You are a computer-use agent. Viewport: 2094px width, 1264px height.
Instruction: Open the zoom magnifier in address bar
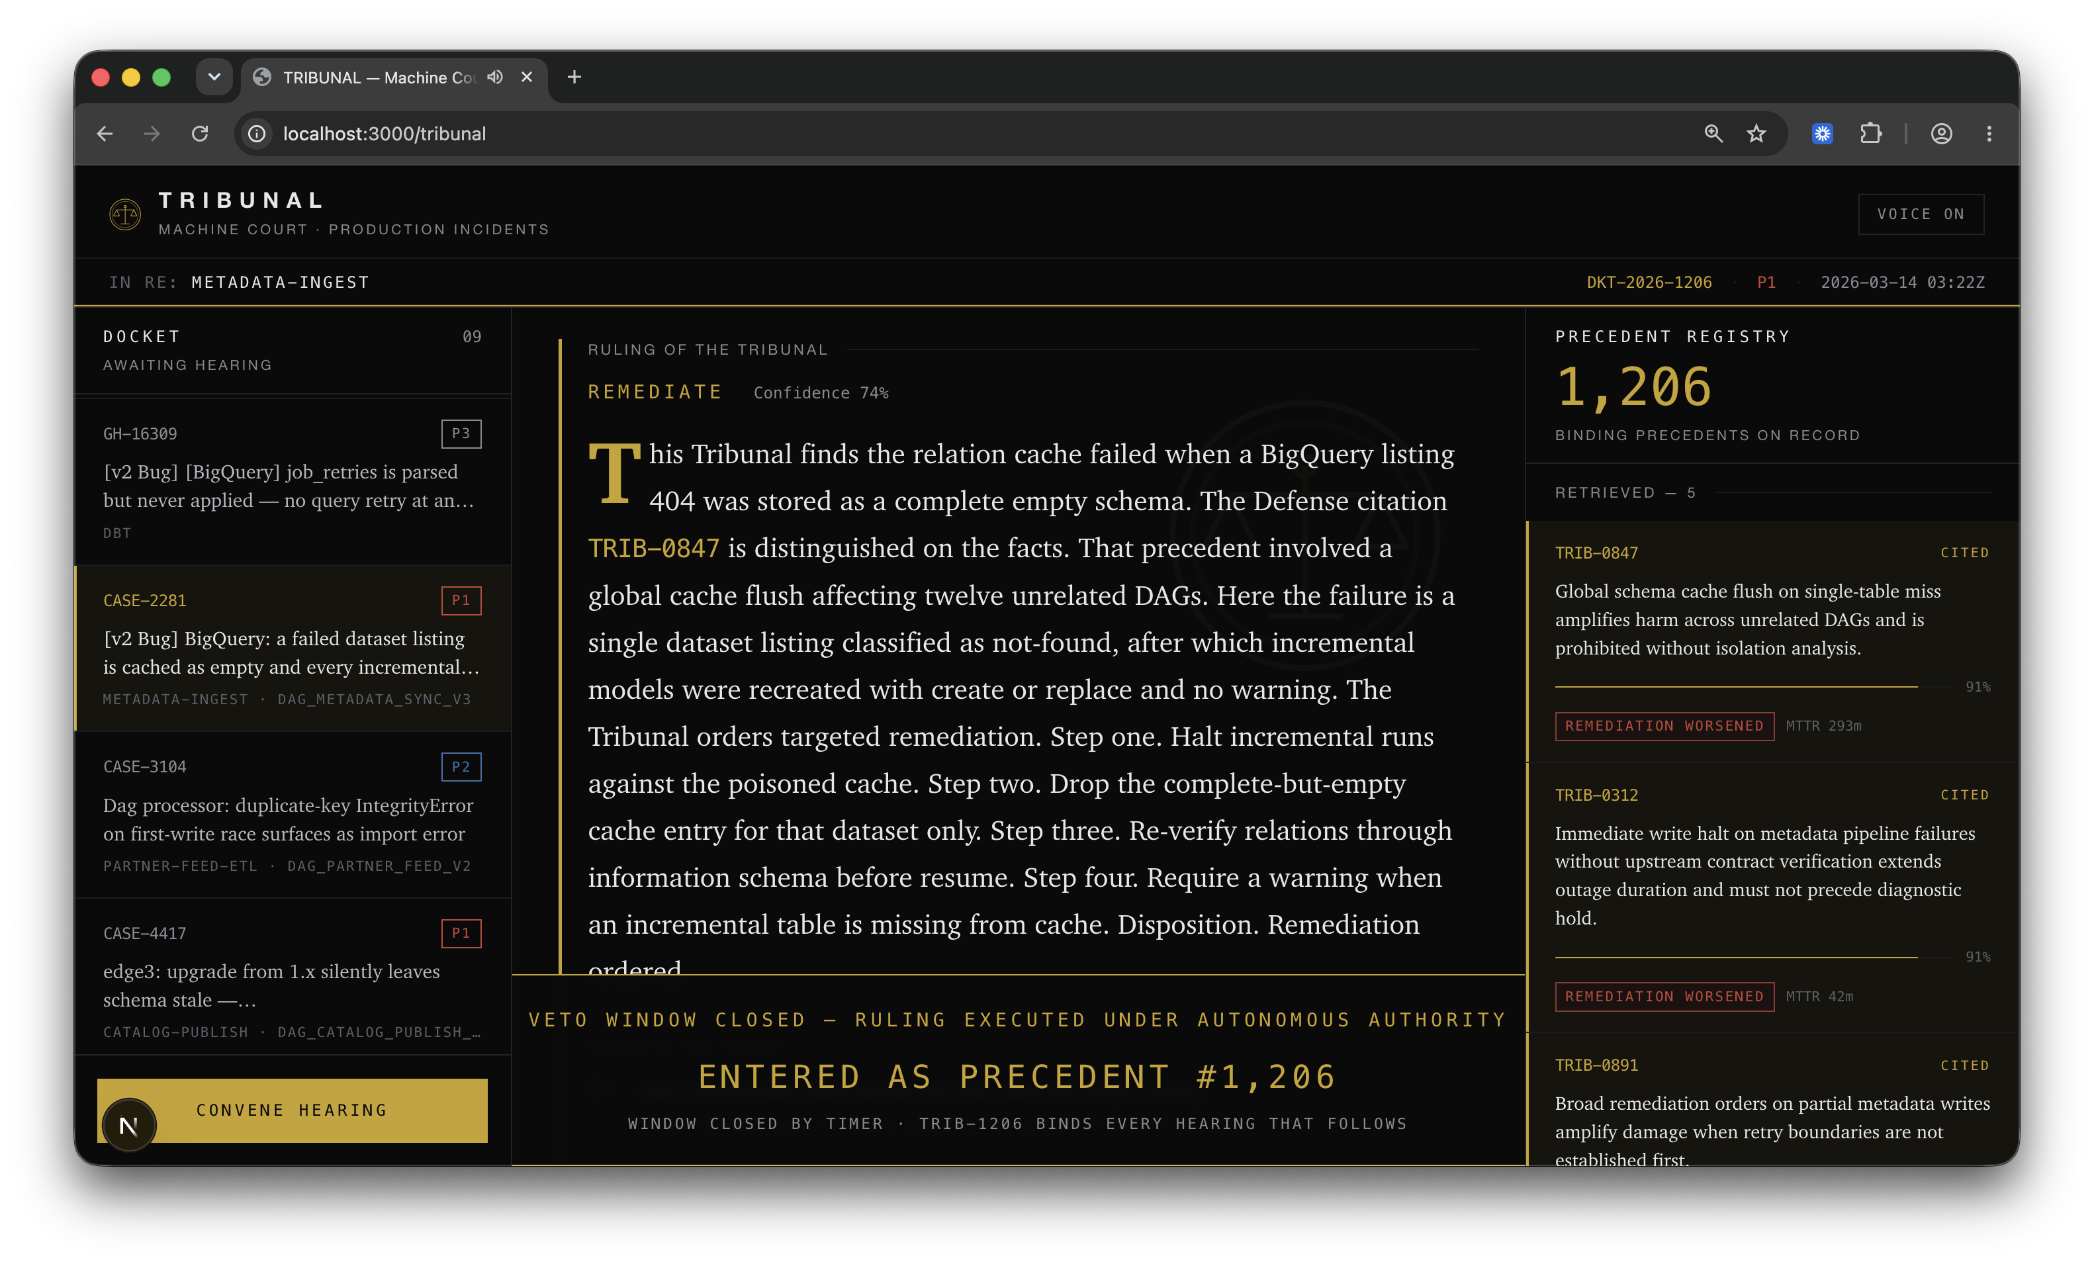click(1713, 134)
